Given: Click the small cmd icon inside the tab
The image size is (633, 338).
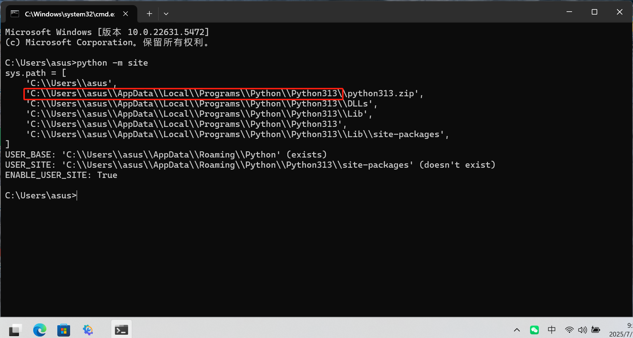Looking at the screenshot, I should (15, 13).
